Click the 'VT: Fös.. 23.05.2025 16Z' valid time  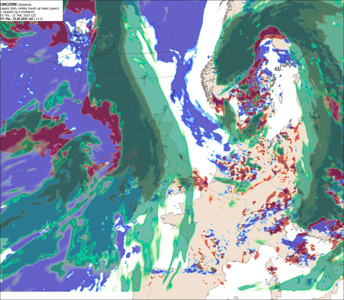tap(17, 19)
